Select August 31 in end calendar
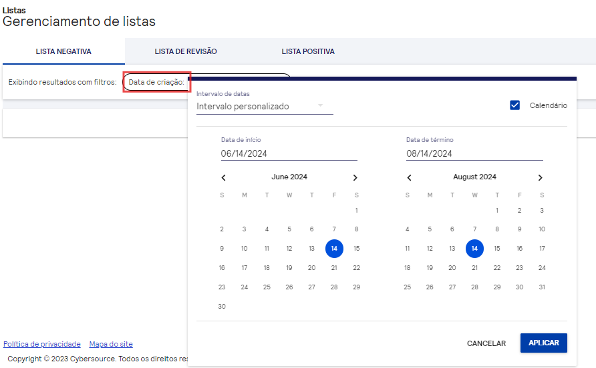The image size is (596, 368). coord(542,287)
